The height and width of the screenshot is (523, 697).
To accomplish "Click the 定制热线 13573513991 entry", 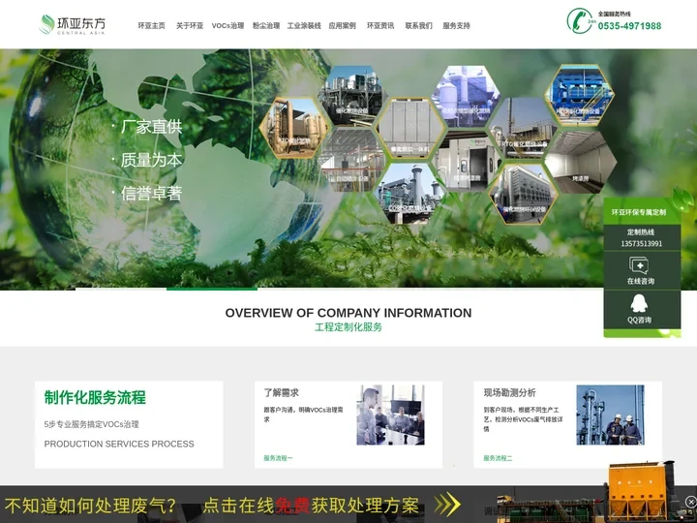I will click(642, 238).
